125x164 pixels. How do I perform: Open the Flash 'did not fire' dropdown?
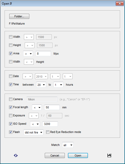[33, 132]
